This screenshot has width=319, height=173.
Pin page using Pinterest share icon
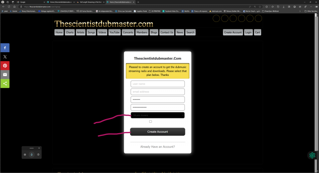[x=5, y=66]
